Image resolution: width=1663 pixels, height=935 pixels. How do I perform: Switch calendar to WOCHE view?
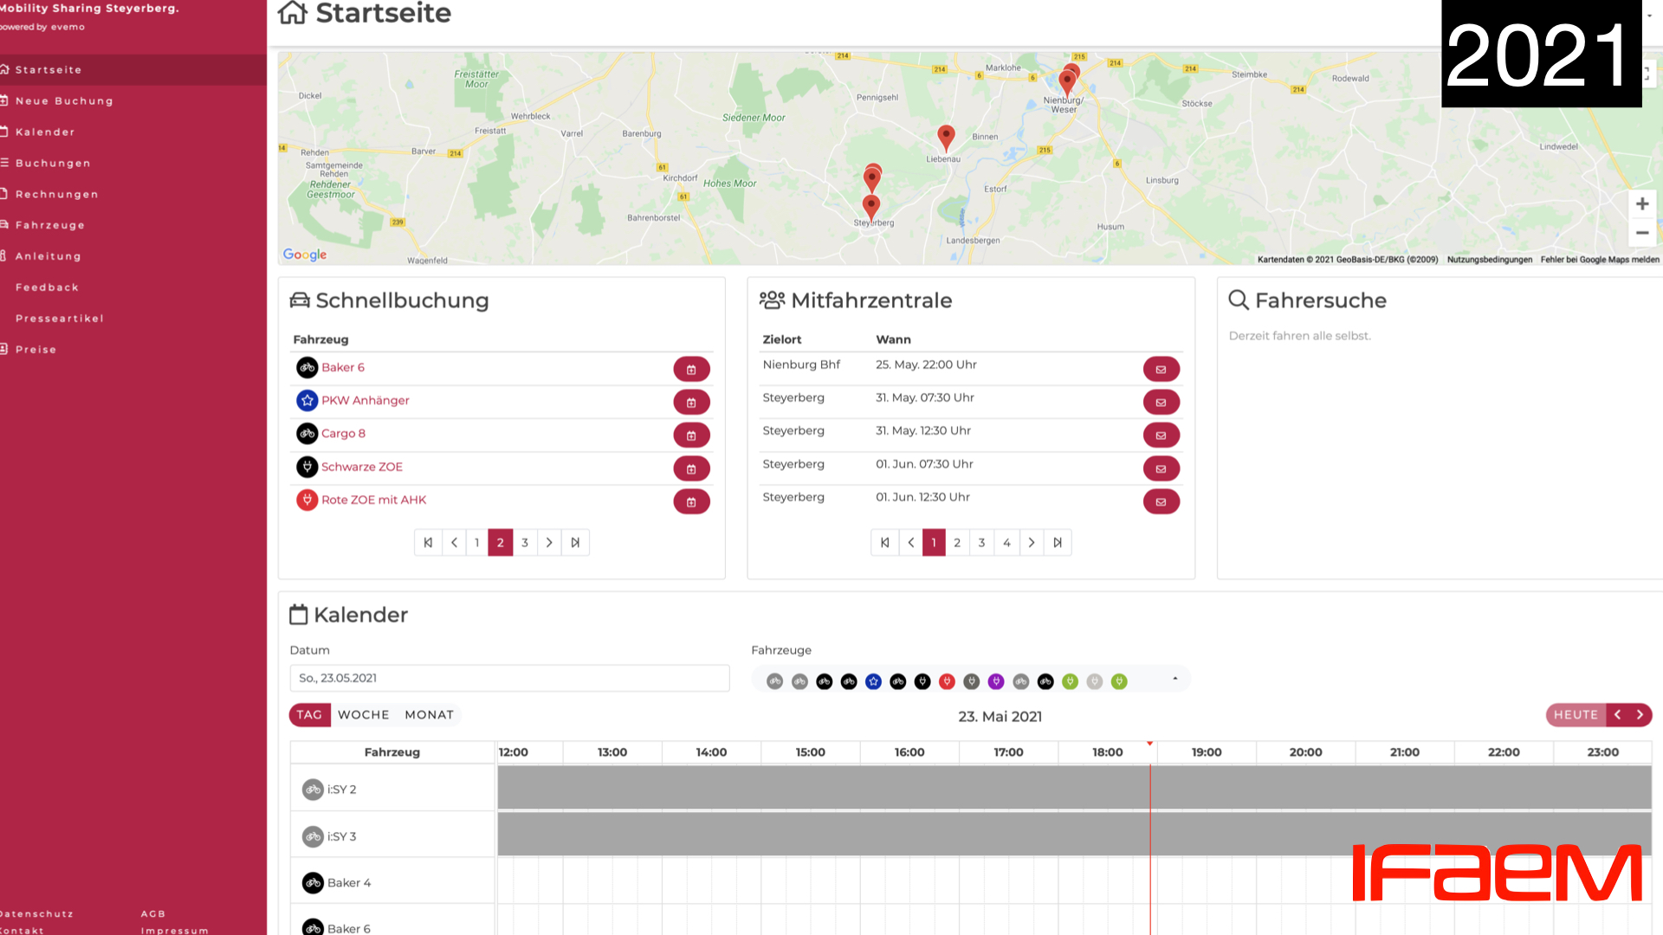click(x=363, y=715)
